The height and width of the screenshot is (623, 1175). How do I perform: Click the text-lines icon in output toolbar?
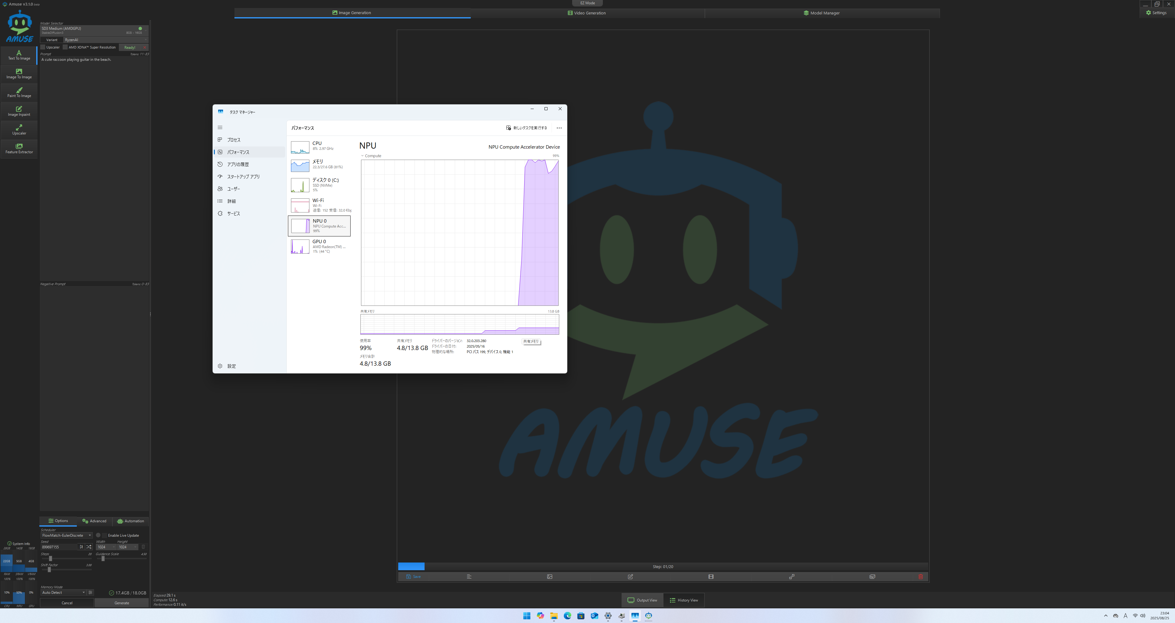pyautogui.click(x=469, y=577)
